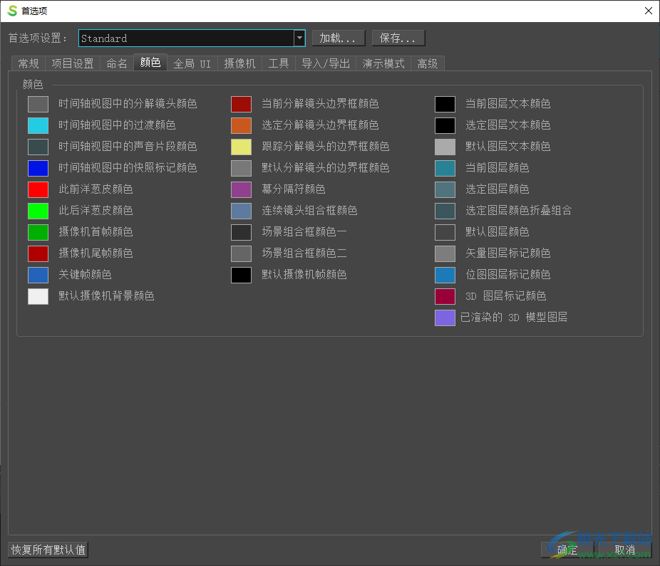Edit the 3D 图层标记颜色 crimson swatch
The image size is (660, 566).
pyautogui.click(x=445, y=296)
